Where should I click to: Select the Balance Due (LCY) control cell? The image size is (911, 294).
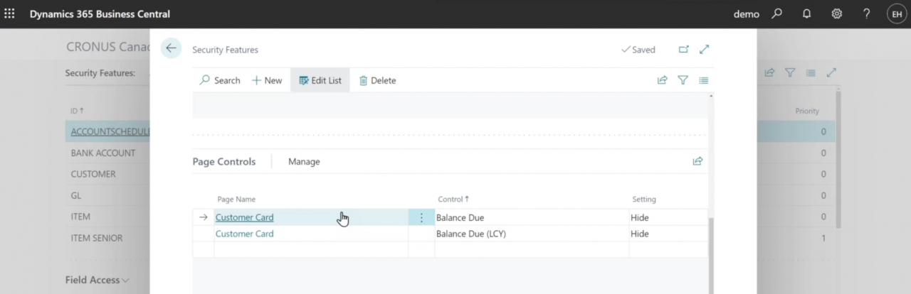(532, 234)
